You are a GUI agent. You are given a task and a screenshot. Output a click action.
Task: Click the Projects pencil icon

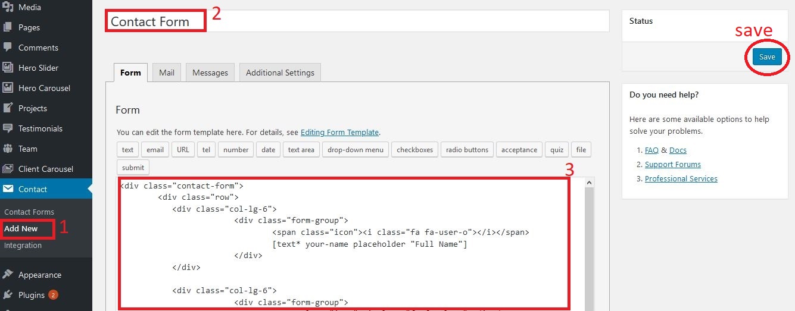pyautogui.click(x=8, y=108)
